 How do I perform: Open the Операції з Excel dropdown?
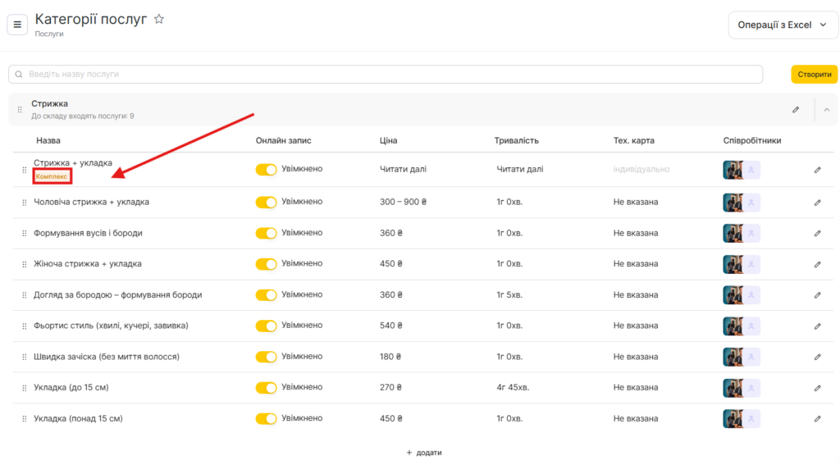783,25
